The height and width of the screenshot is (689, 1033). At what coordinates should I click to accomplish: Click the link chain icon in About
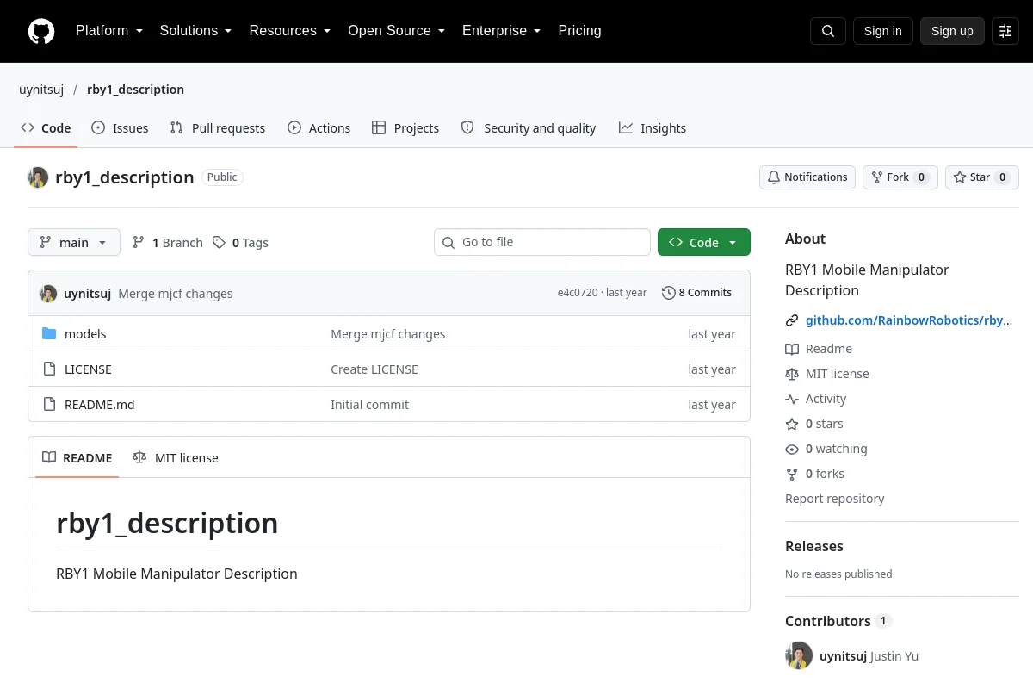792,320
